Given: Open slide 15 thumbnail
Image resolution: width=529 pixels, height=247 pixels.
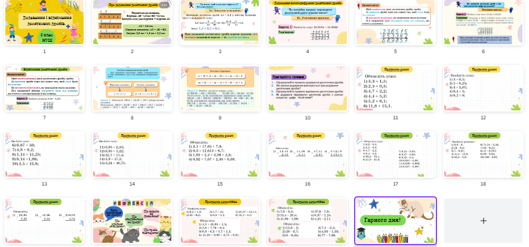Looking at the screenshot, I should tap(220, 155).
